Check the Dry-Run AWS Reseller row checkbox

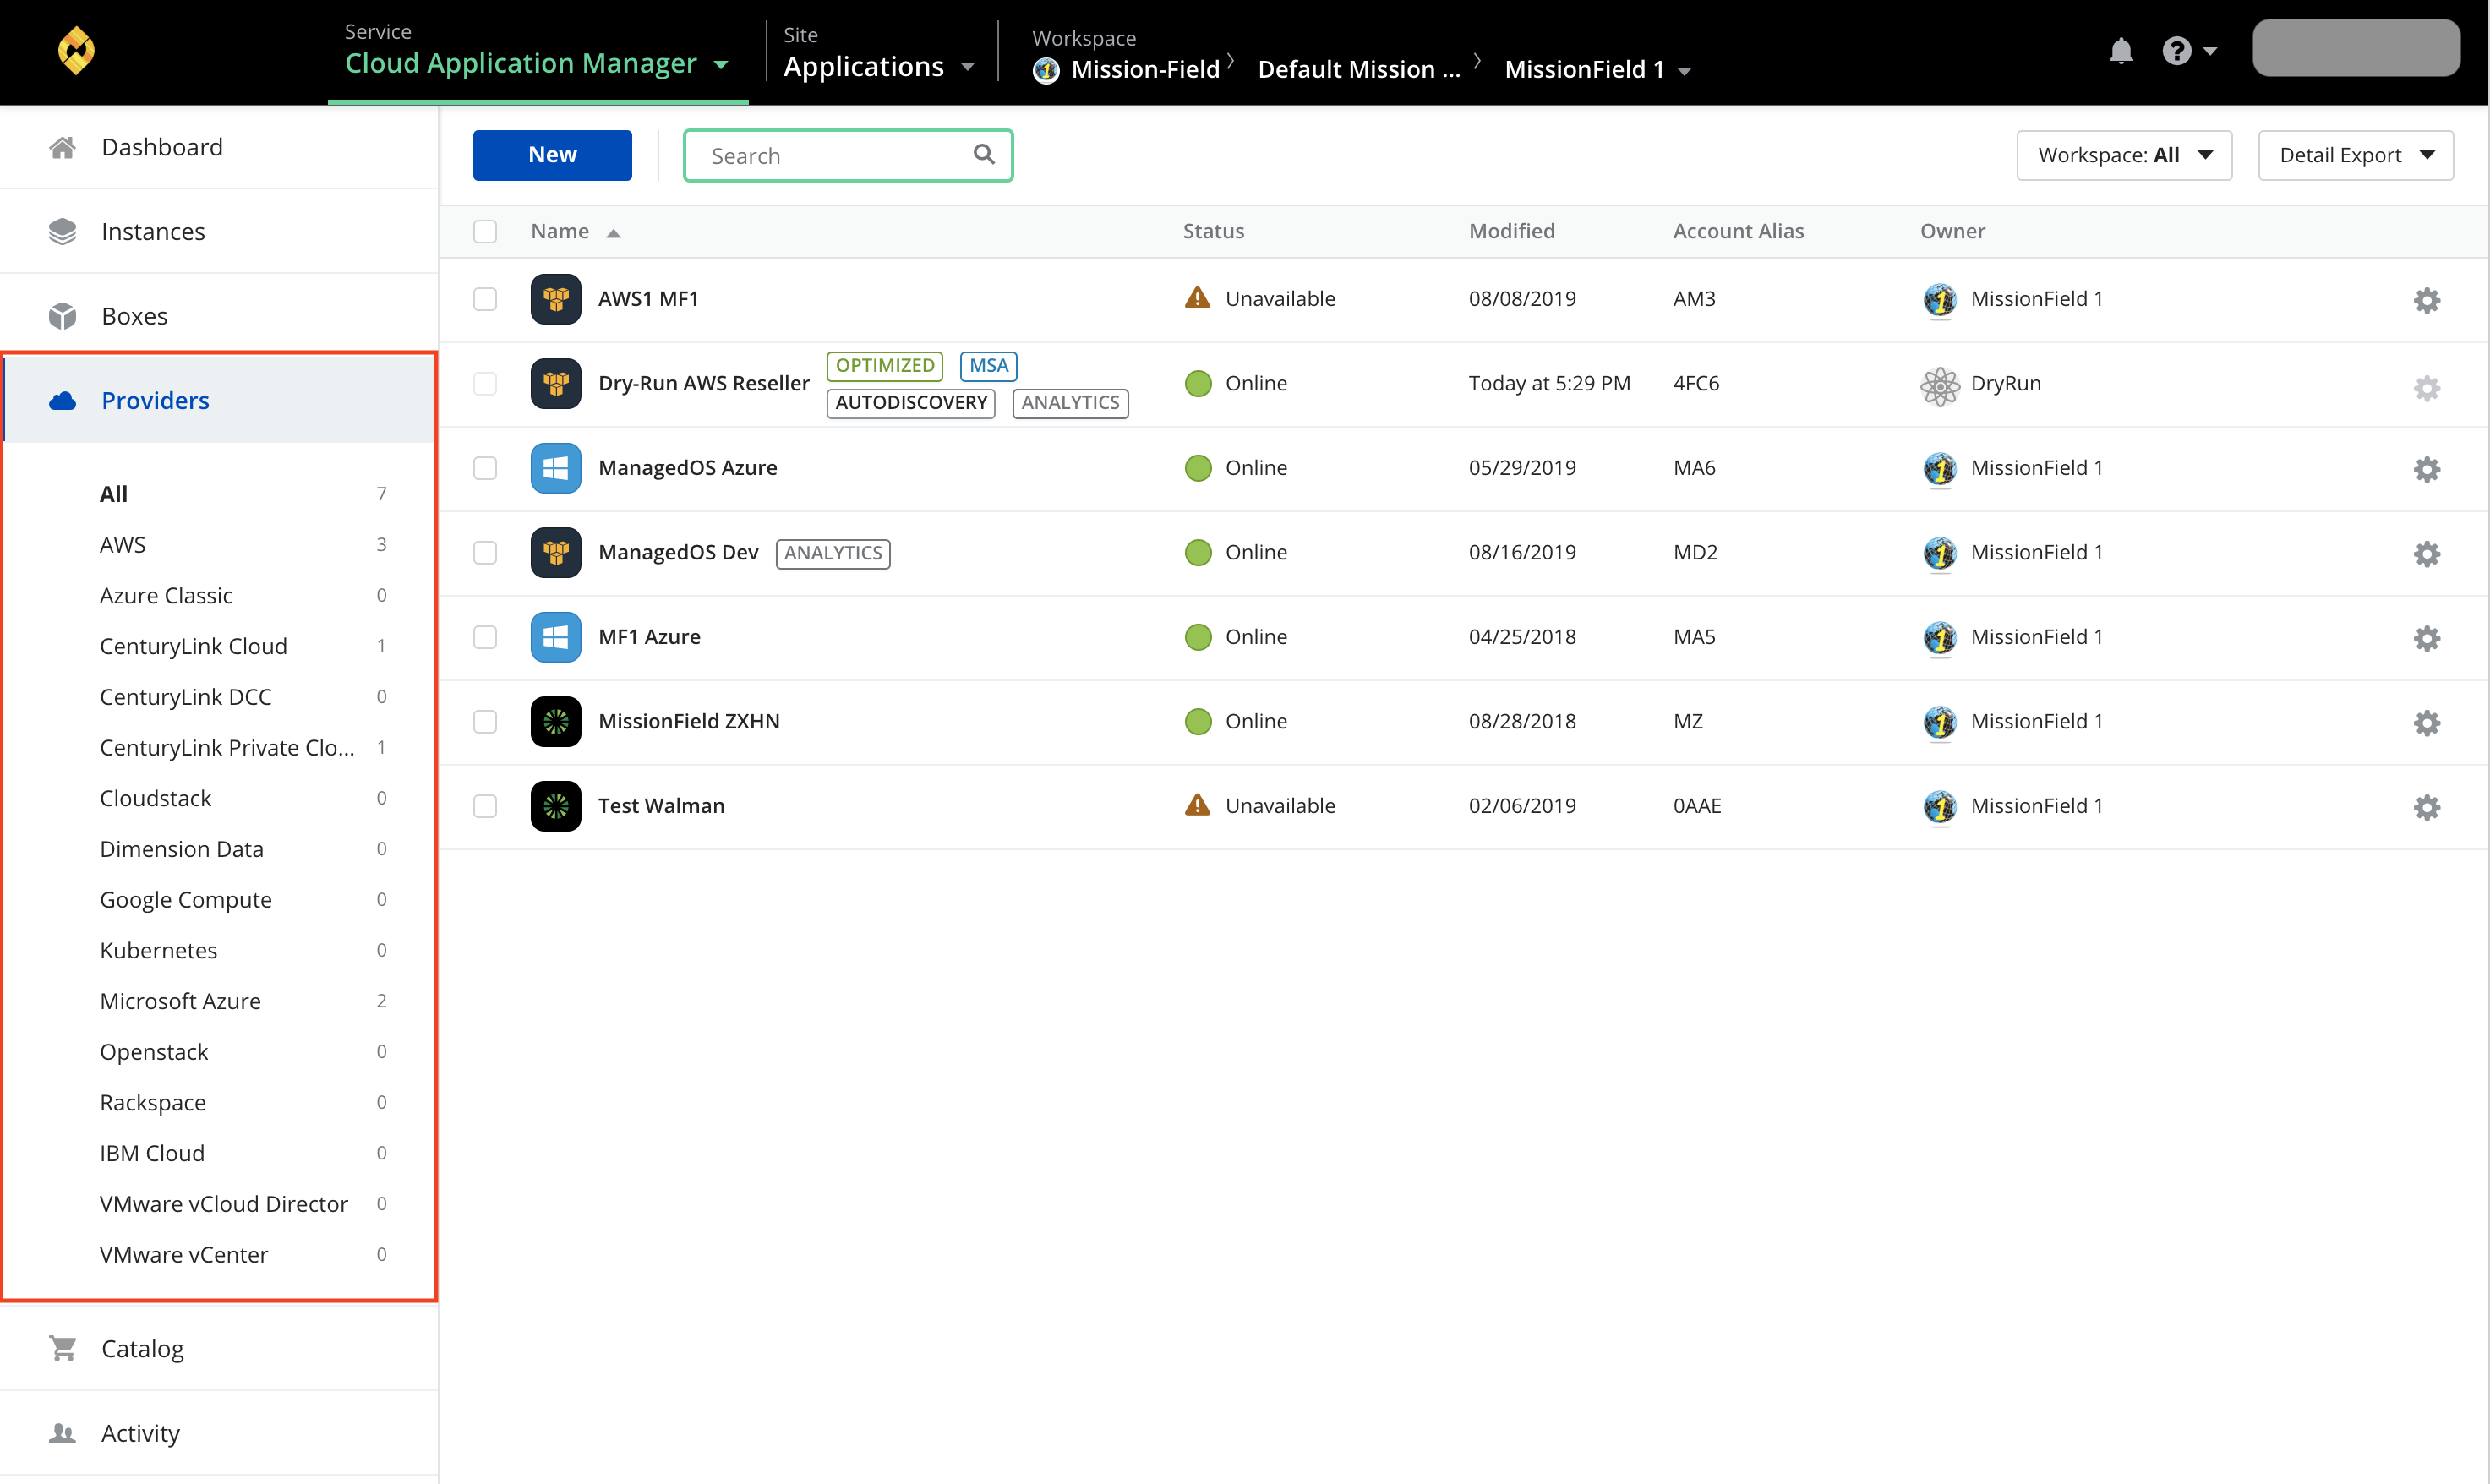pos(485,383)
